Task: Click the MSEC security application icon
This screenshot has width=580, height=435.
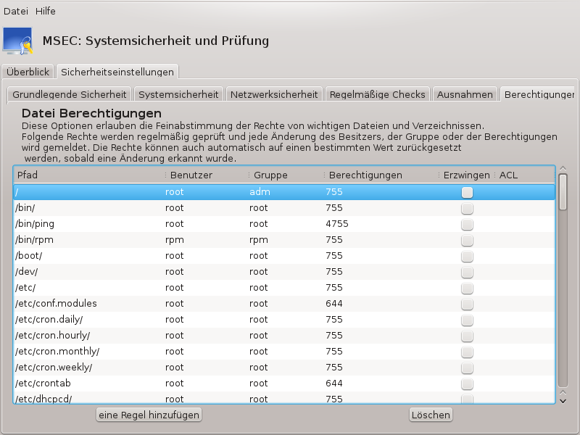Action: [x=18, y=41]
